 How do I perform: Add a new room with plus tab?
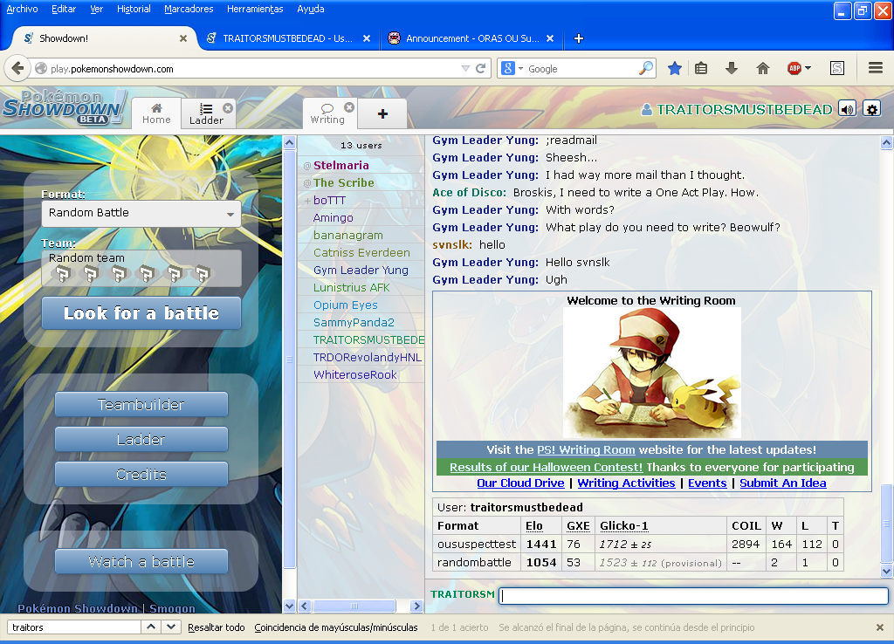tap(382, 114)
